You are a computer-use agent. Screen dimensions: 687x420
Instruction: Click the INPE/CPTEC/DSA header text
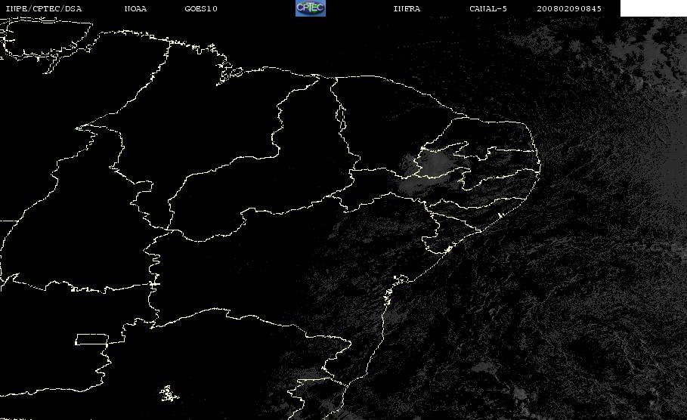click(43, 8)
